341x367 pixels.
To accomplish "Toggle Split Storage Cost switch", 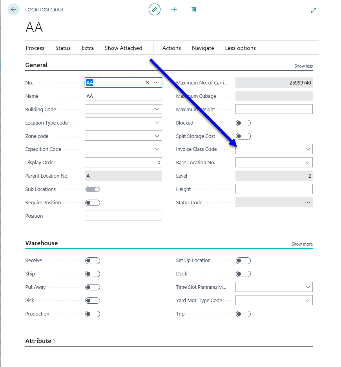I will click(243, 136).
